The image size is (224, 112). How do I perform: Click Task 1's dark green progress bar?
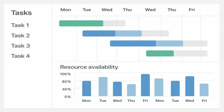pos(81,23)
